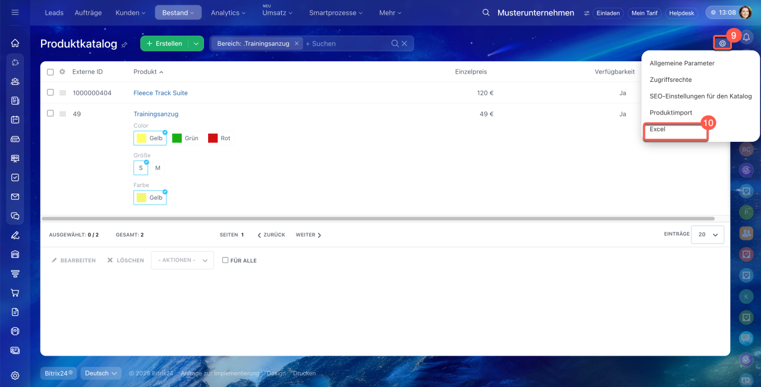Screen dimensions: 761x387
Task: Open the mail icon in left sidebar
Action: pos(15,196)
